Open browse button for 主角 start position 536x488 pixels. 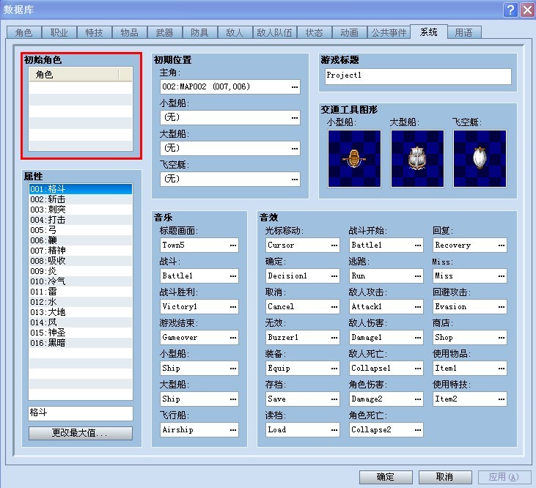[x=294, y=87]
